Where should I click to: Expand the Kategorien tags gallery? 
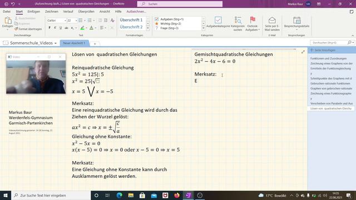[x=203, y=28]
